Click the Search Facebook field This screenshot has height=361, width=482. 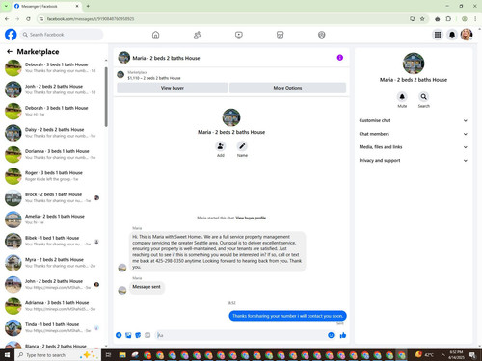click(x=62, y=35)
